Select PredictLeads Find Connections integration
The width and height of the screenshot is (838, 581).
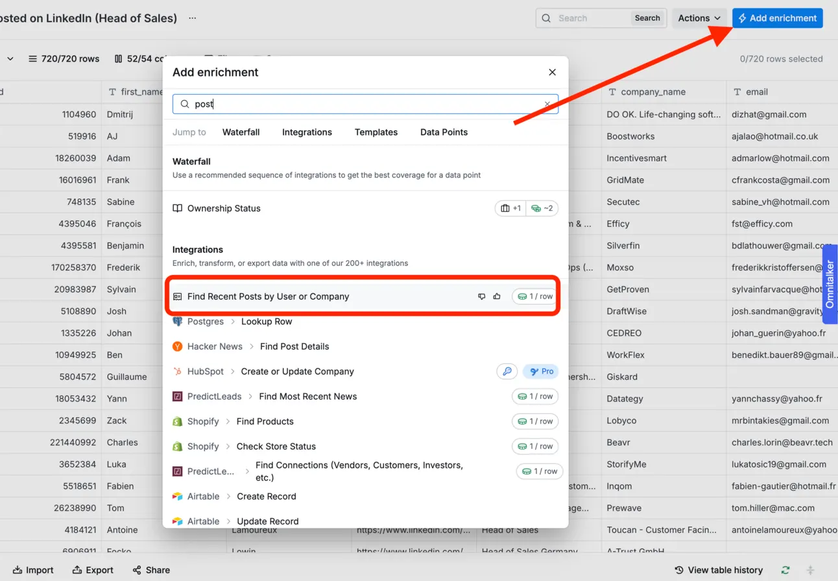(365, 471)
